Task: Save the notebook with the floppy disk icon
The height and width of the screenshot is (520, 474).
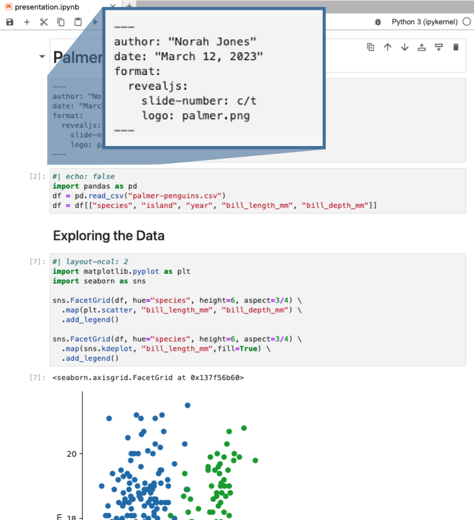Action: (x=10, y=22)
